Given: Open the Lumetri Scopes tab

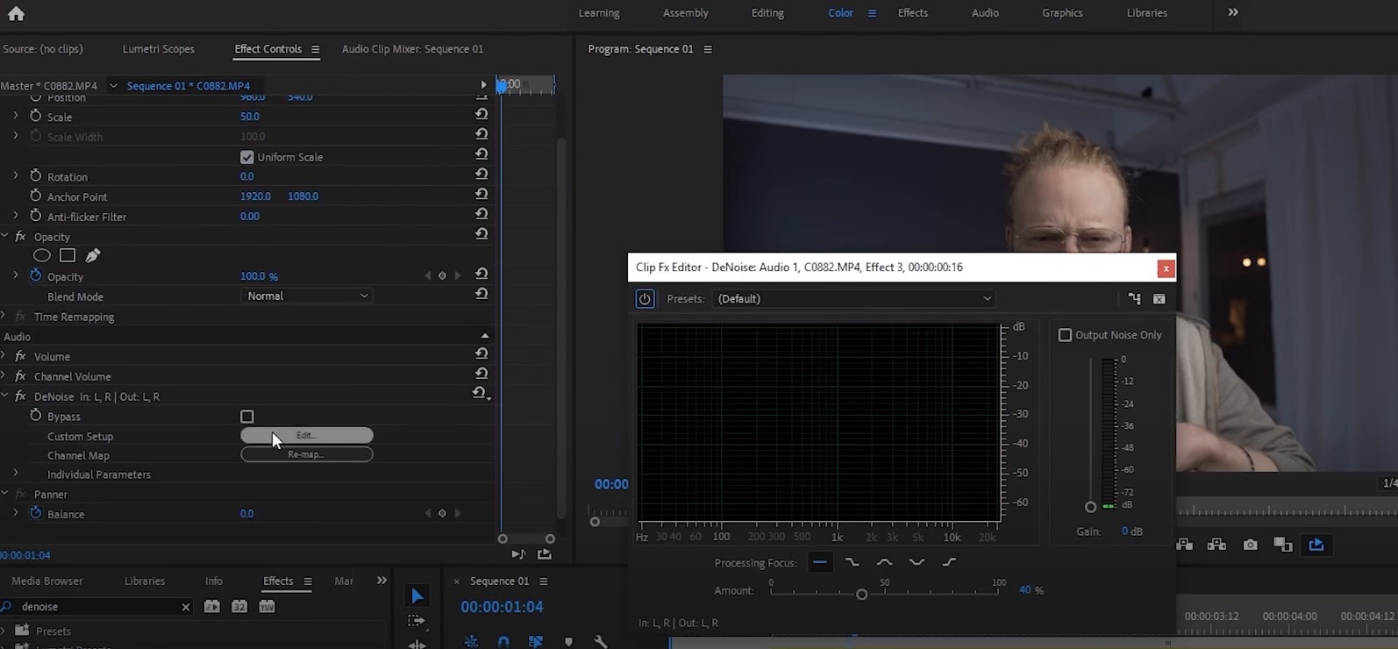Looking at the screenshot, I should click(x=159, y=49).
